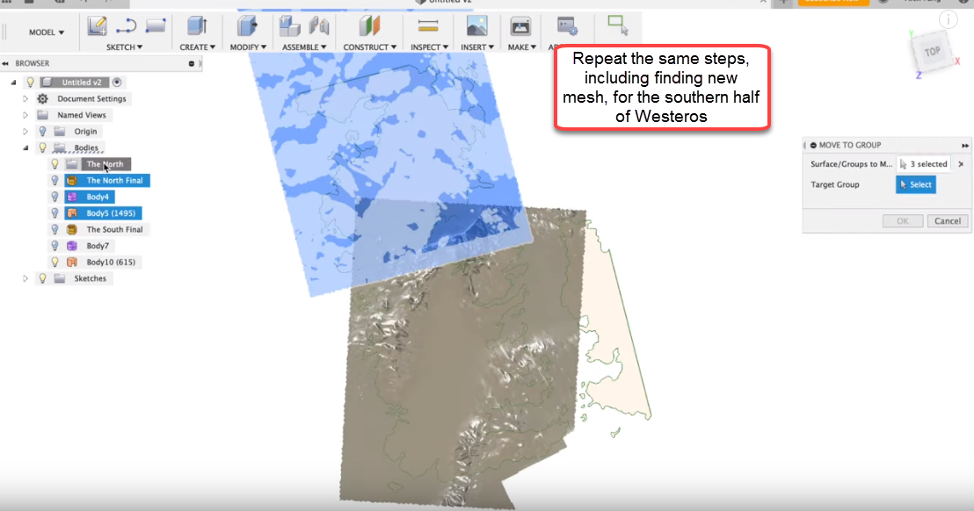The image size is (974, 511).
Task: Click the insert image icon above INSERT
Action: coord(476,26)
